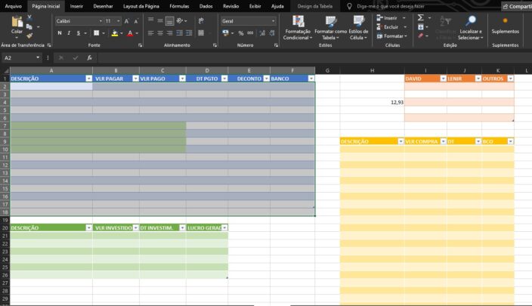Open Estilos de Célula gallery
The image size is (532, 306).
pyautogui.click(x=359, y=29)
